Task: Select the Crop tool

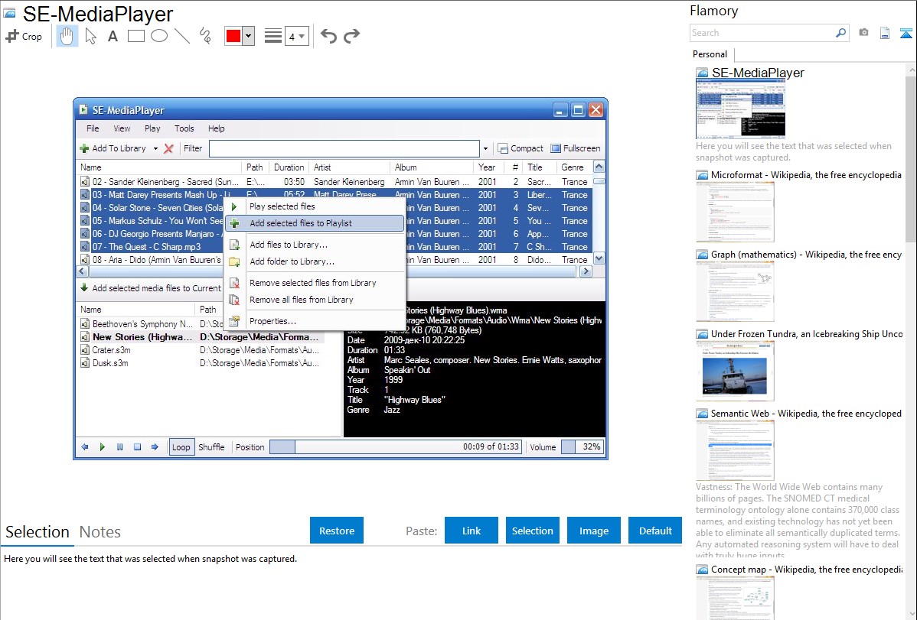Action: pyautogui.click(x=24, y=36)
